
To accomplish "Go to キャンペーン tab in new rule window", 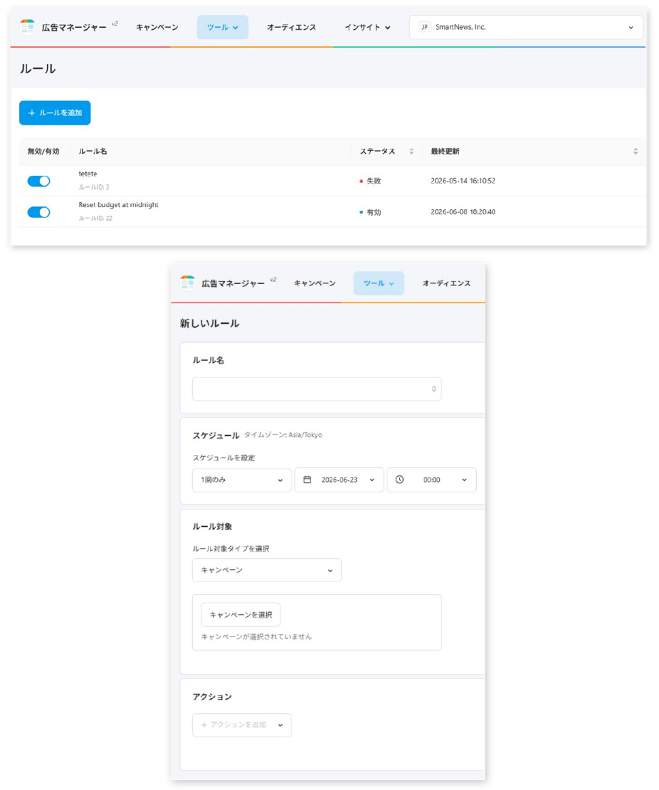I will (x=315, y=283).
